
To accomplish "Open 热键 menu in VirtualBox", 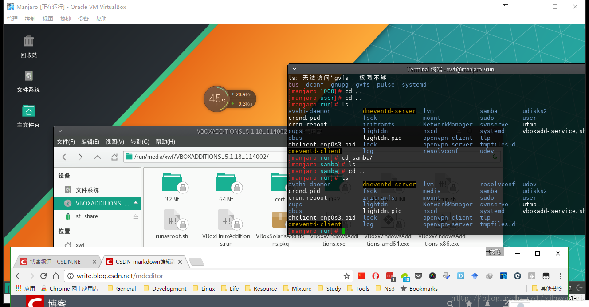I will point(66,19).
